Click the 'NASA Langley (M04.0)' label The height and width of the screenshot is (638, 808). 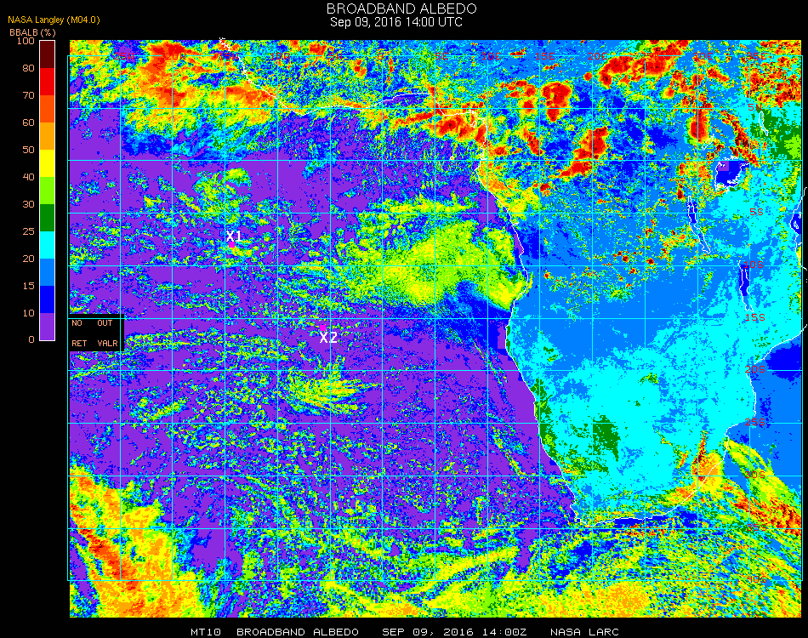tap(54, 20)
